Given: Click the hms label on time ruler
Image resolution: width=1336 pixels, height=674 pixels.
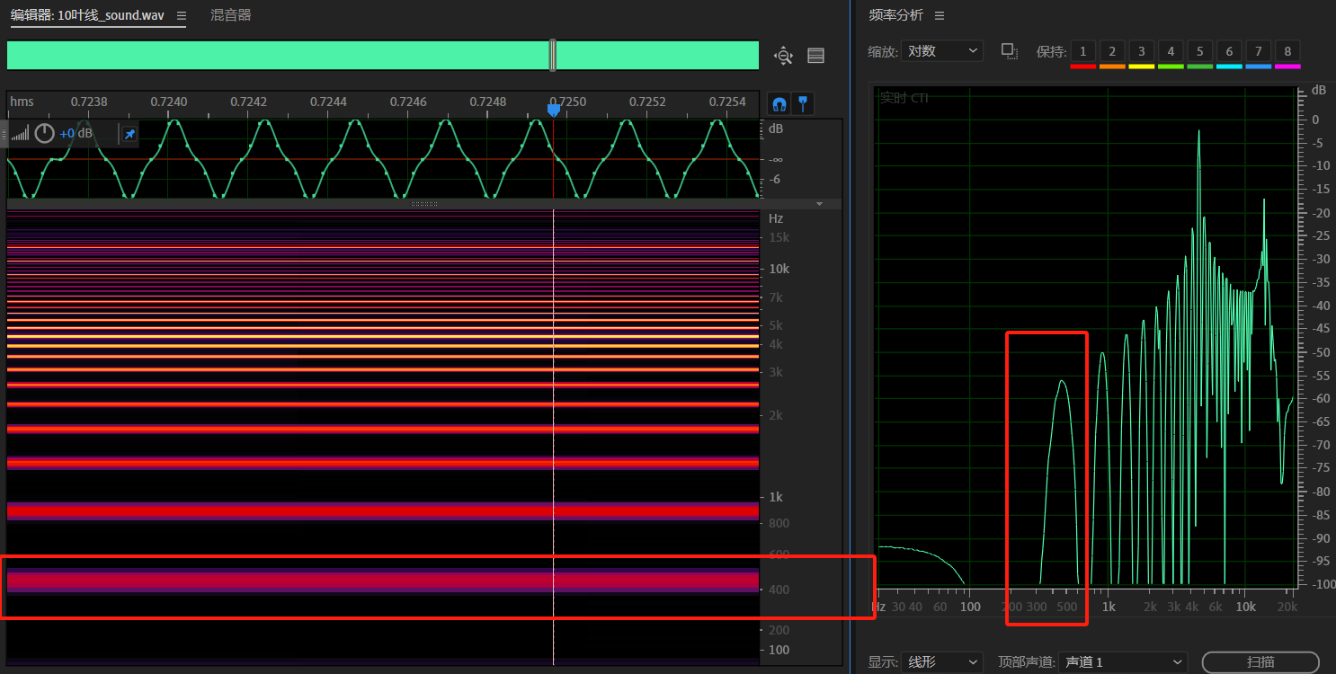Looking at the screenshot, I should tap(22, 102).
